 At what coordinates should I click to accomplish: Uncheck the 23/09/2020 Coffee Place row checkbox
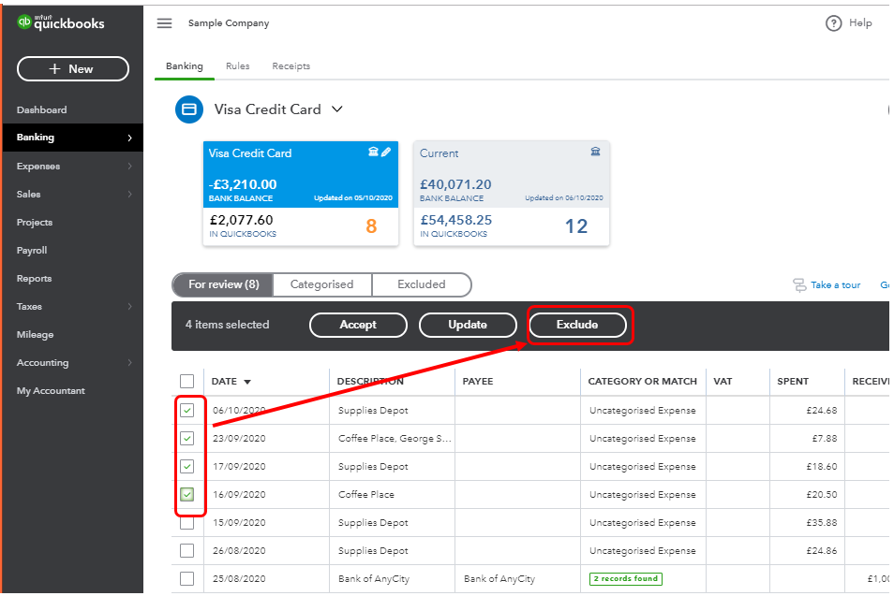(x=187, y=438)
